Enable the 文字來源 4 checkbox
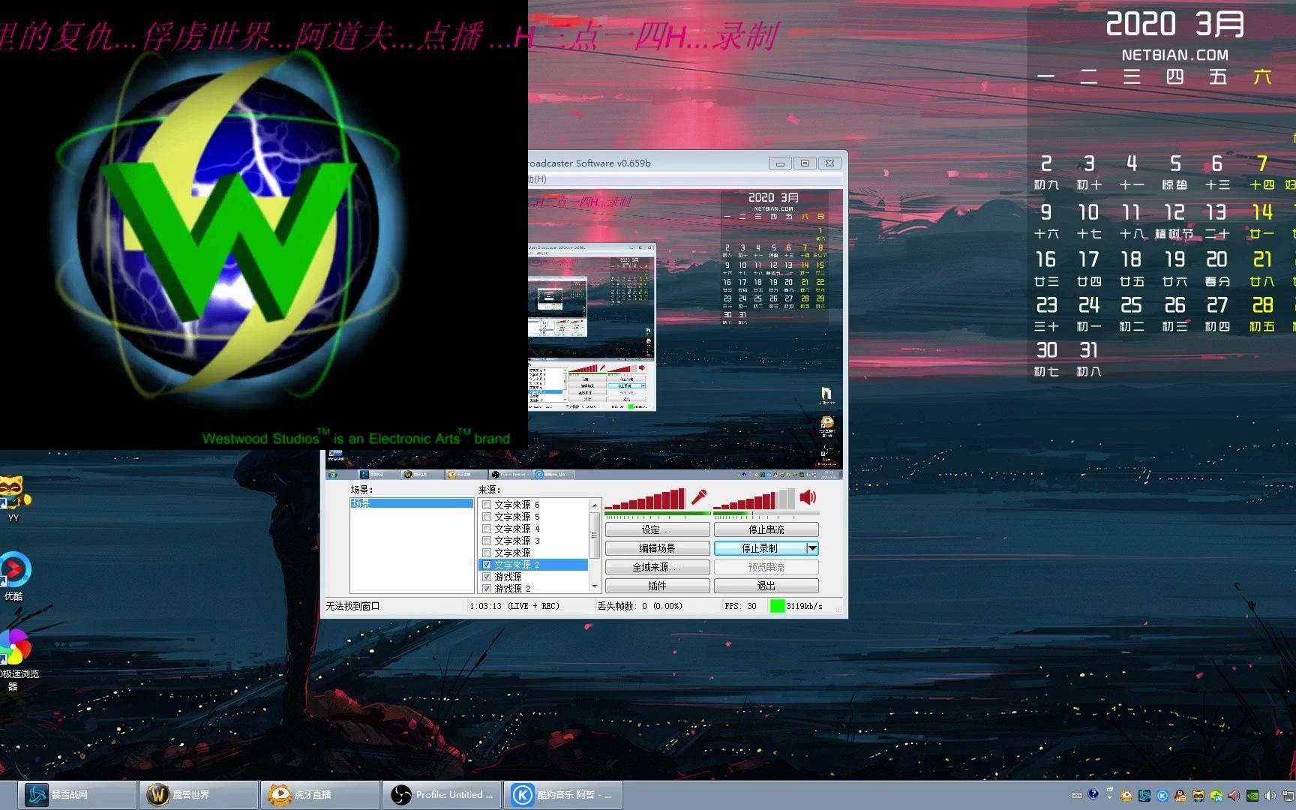The image size is (1296, 810). [487, 529]
